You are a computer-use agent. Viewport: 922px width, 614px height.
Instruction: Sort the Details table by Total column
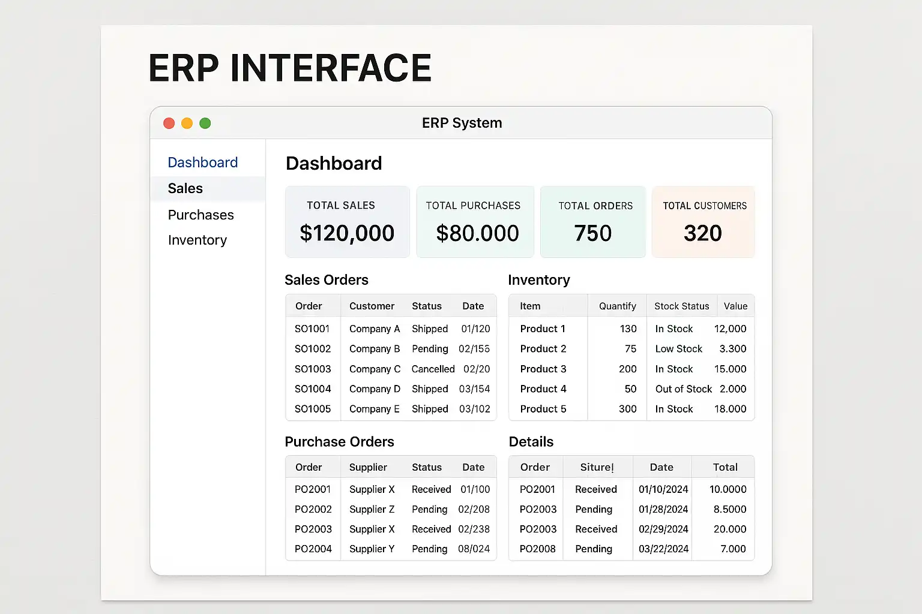tap(725, 467)
